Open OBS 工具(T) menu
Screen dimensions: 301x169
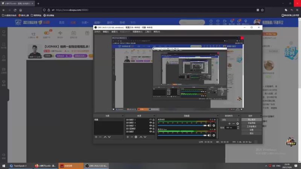[x=148, y=32]
